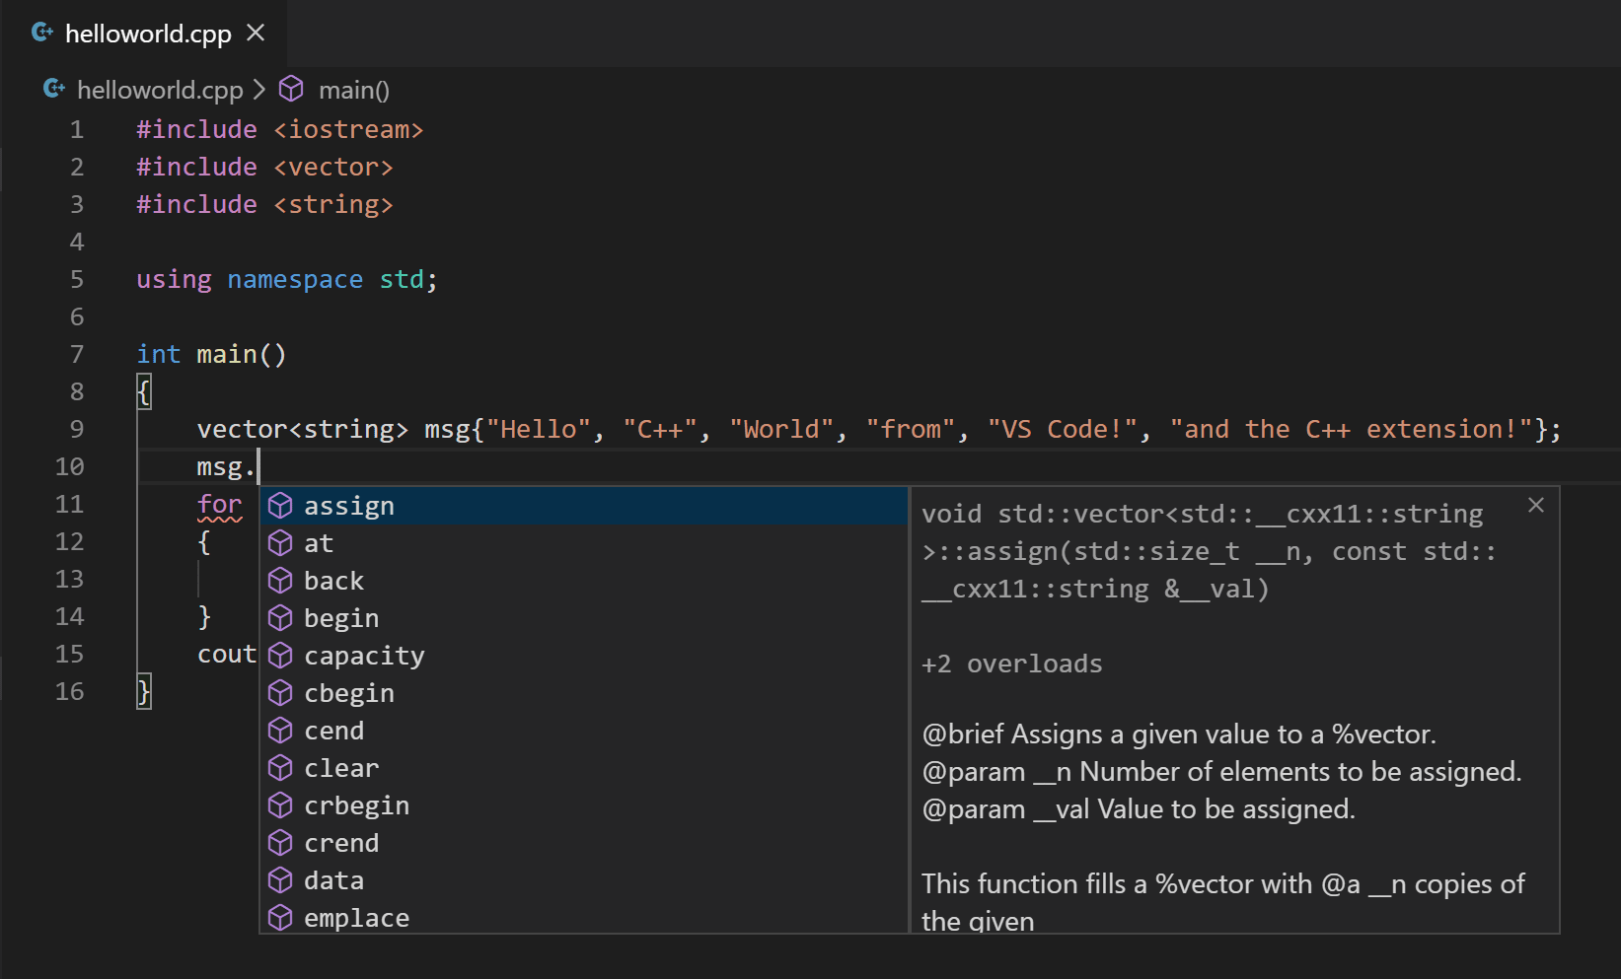Click the cube icon next to emplace
This screenshot has height=979, width=1621.
[x=280, y=917]
